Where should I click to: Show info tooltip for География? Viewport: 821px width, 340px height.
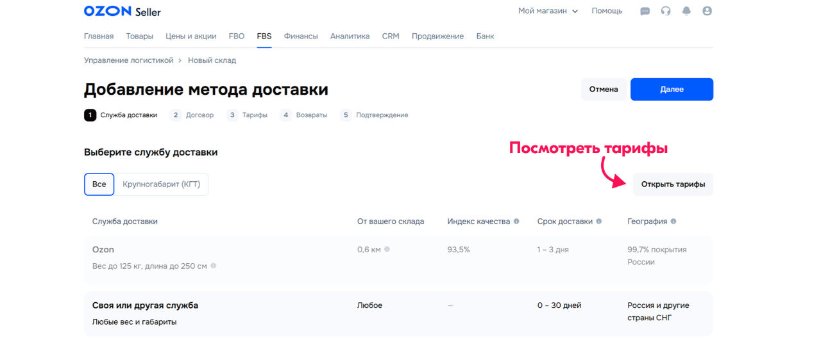[673, 222]
